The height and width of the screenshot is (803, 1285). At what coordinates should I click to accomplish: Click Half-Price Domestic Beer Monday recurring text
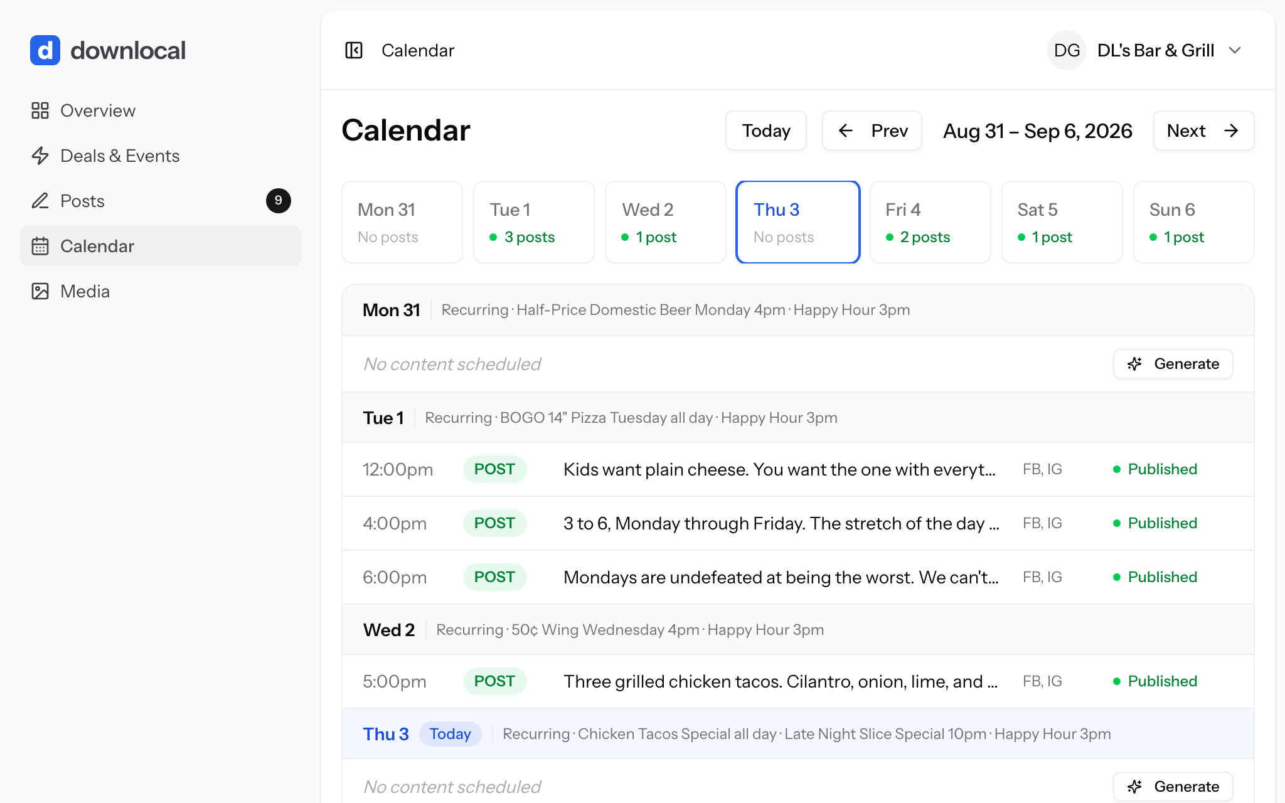(x=651, y=310)
